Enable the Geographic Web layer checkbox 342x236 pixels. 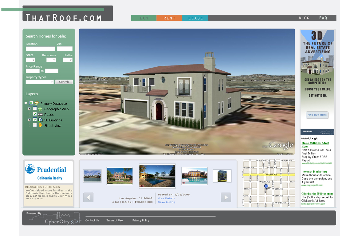35,108
